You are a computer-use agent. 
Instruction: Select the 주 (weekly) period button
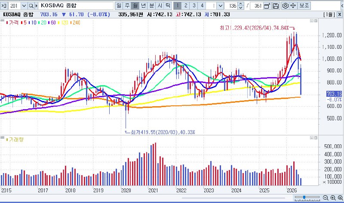pyautogui.click(x=127, y=6)
